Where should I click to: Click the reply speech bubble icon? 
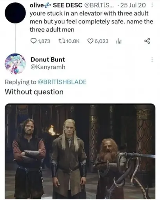[x=34, y=41]
